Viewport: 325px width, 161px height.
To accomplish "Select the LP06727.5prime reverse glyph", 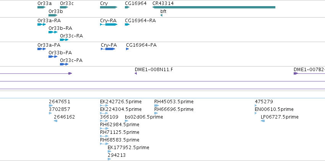I will point(263,121).
